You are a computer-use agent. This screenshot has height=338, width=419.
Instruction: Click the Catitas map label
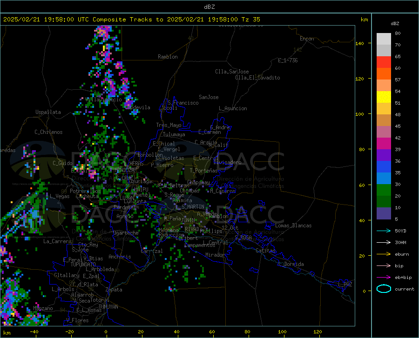(265, 251)
